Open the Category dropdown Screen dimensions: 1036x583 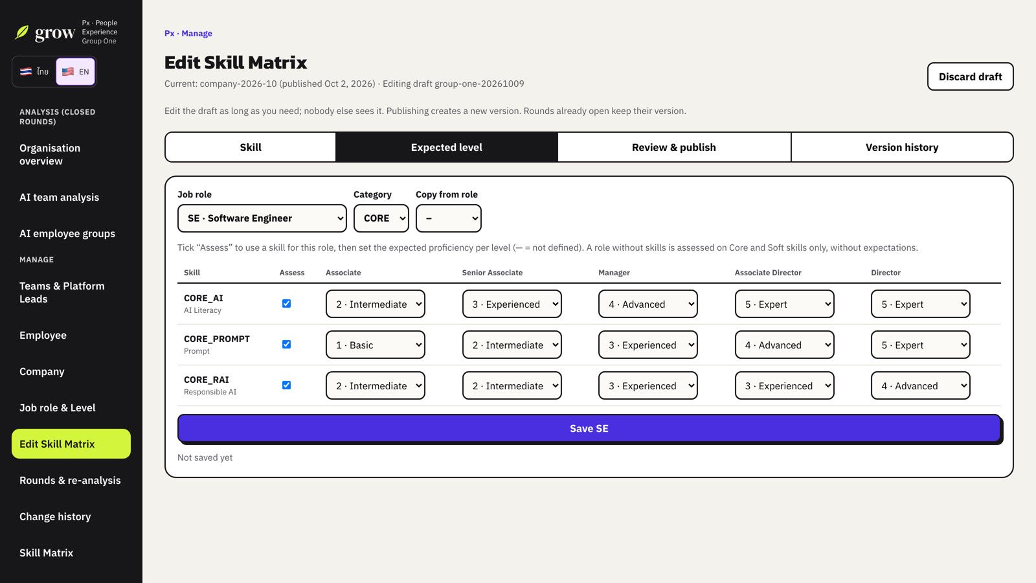[x=381, y=218]
